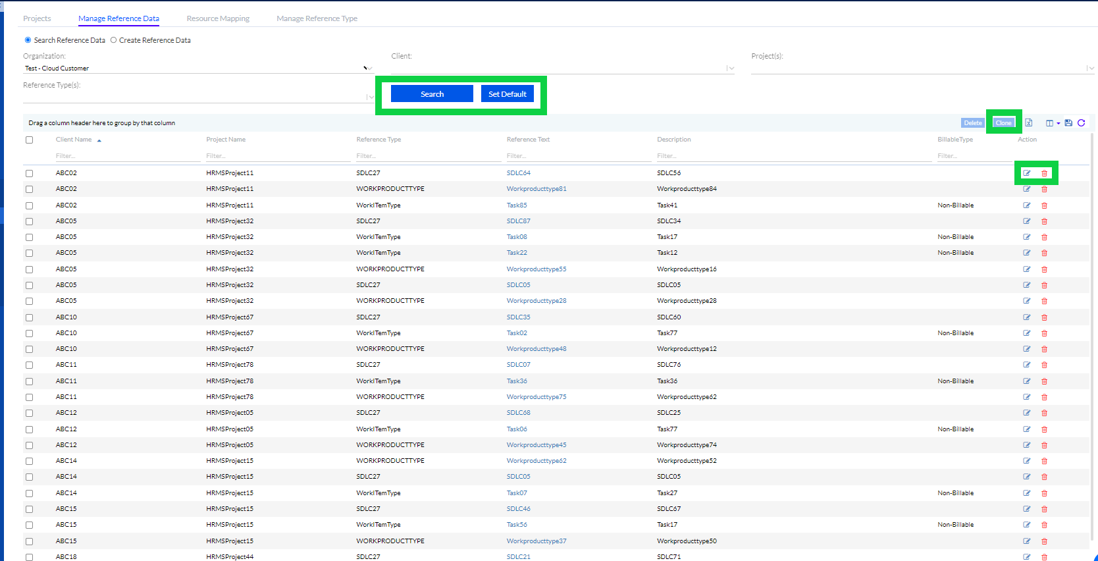
Task: Save grid layout floppy icon
Action: [1068, 123]
